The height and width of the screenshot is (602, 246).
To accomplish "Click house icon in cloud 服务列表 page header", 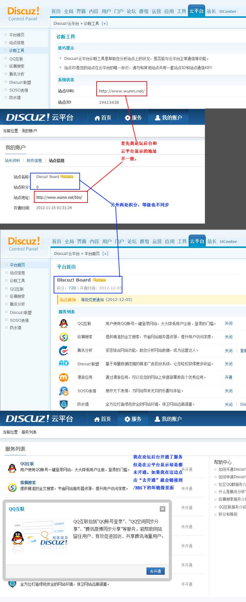I will coord(97,419).
